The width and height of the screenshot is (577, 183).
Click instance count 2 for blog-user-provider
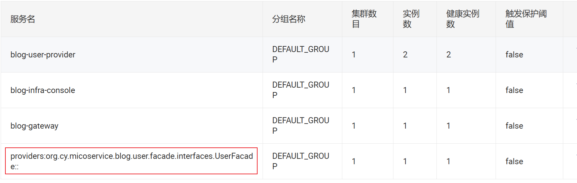pos(405,55)
